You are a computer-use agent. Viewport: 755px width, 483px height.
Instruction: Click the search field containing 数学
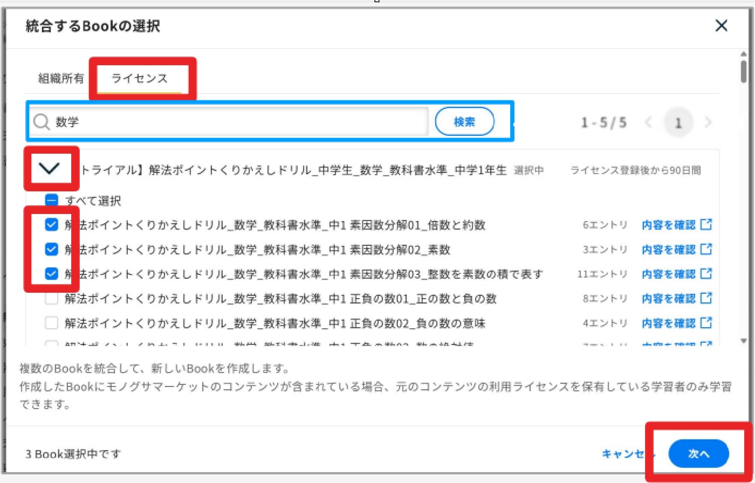(229, 122)
